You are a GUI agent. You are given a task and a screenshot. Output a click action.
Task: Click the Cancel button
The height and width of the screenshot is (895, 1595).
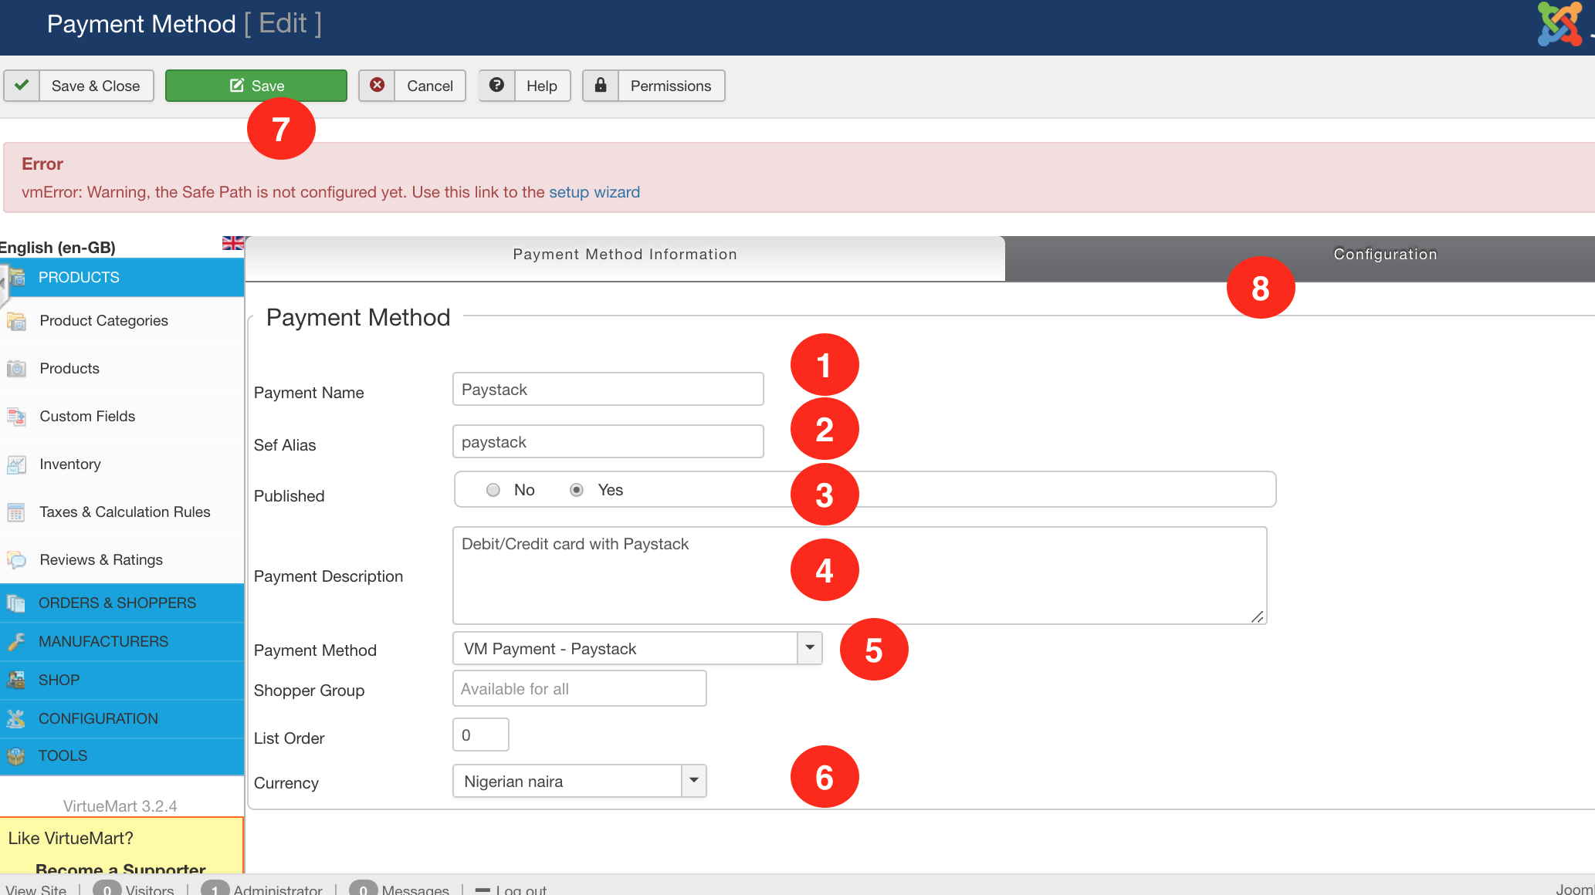click(x=412, y=86)
